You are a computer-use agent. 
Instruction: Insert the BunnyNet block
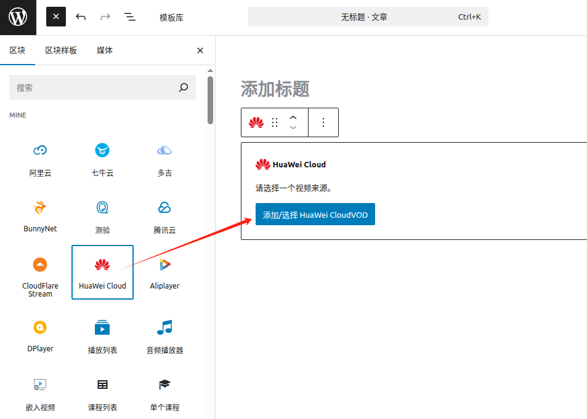click(40, 217)
